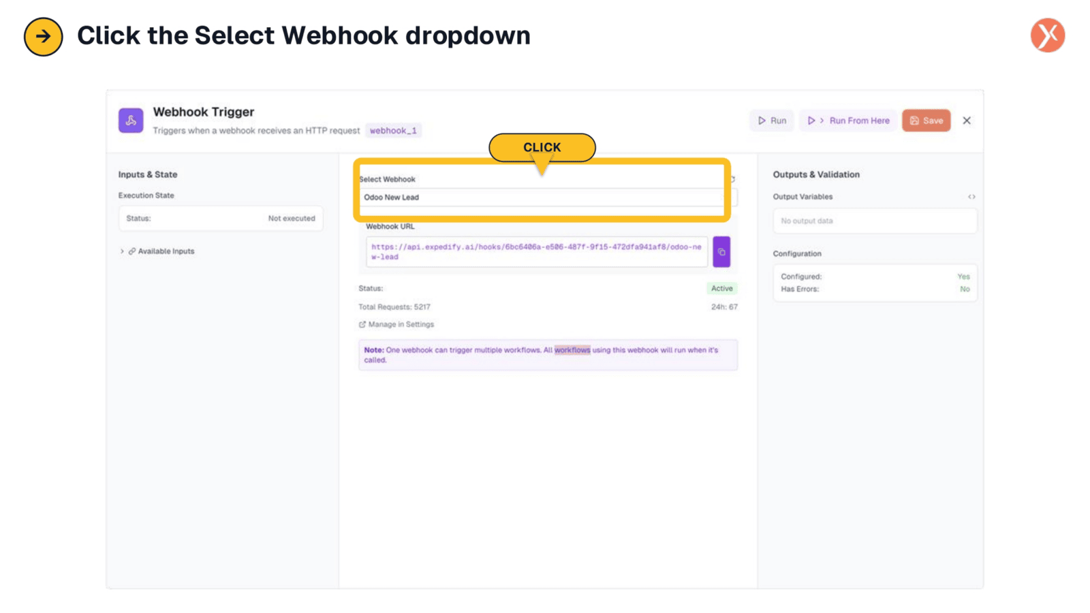The width and height of the screenshot is (1090, 613).
Task: Click the Configuration section label
Action: coord(797,253)
